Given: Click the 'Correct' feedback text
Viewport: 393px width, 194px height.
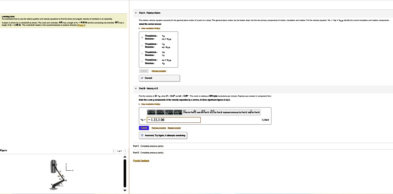Looking at the screenshot, I should click(x=149, y=78).
